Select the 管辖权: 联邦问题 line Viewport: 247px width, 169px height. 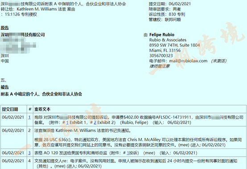click(165, 20)
